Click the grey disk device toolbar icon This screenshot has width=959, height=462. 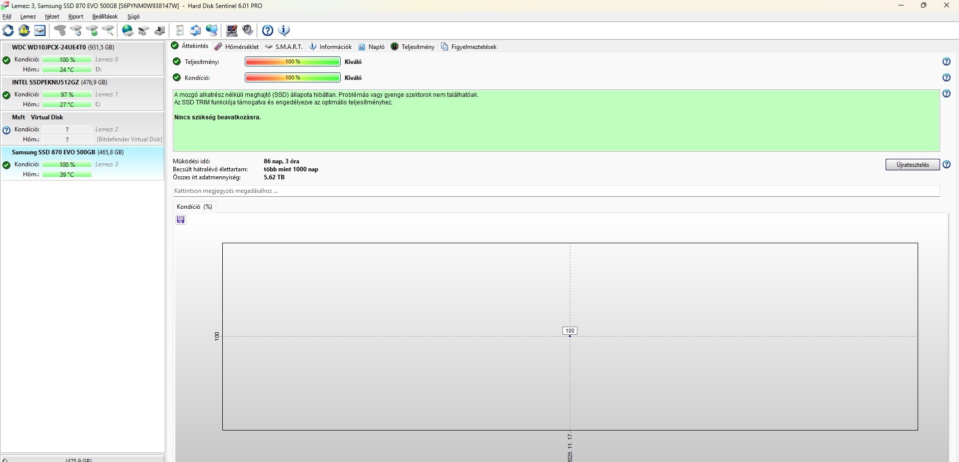point(144,30)
